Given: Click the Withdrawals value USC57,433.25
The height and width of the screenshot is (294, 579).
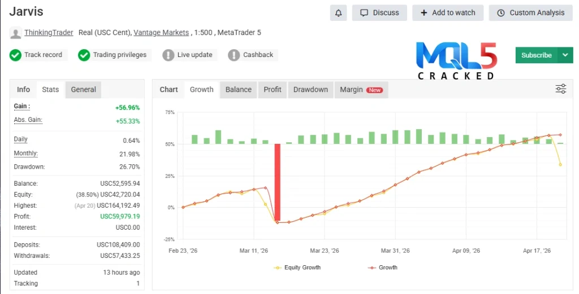Looking at the screenshot, I should click(x=120, y=256).
